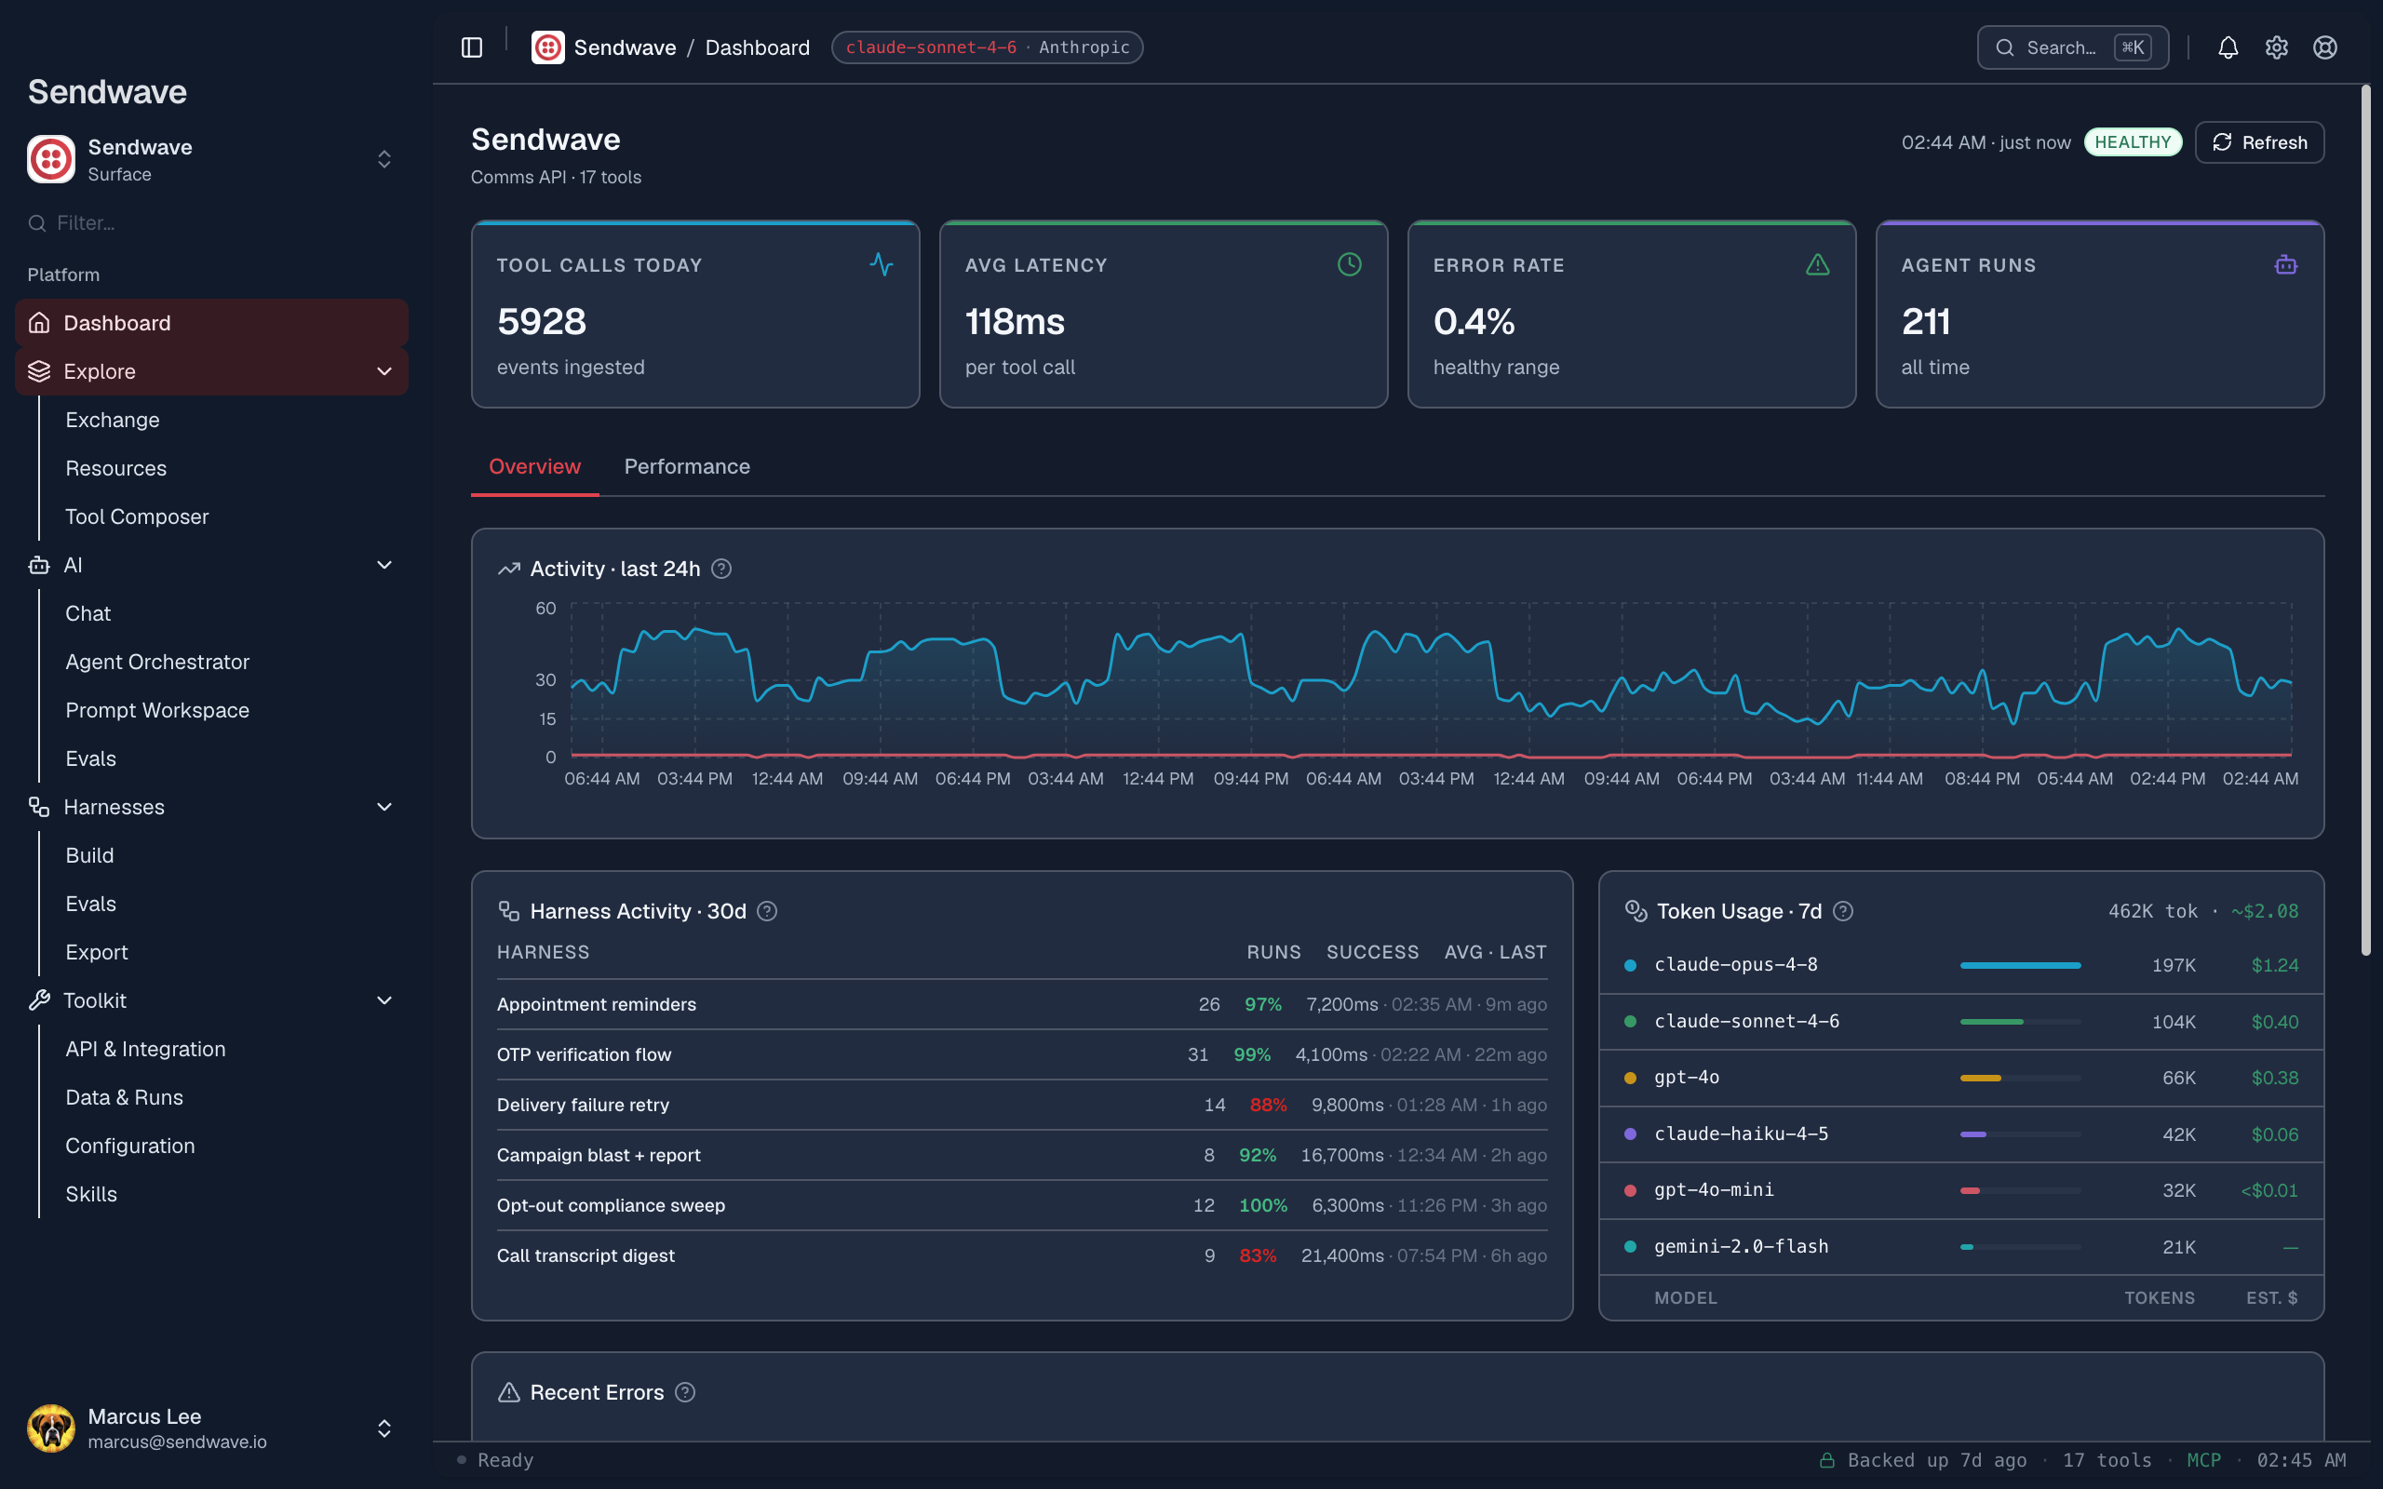This screenshot has height=1489, width=2383.
Task: Click the 88% success value
Action: (1269, 1105)
